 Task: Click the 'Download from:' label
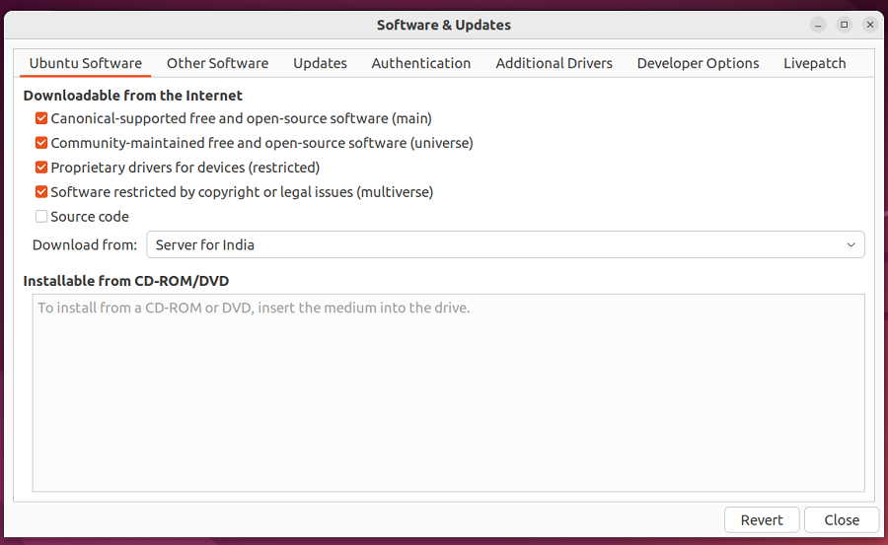point(85,244)
